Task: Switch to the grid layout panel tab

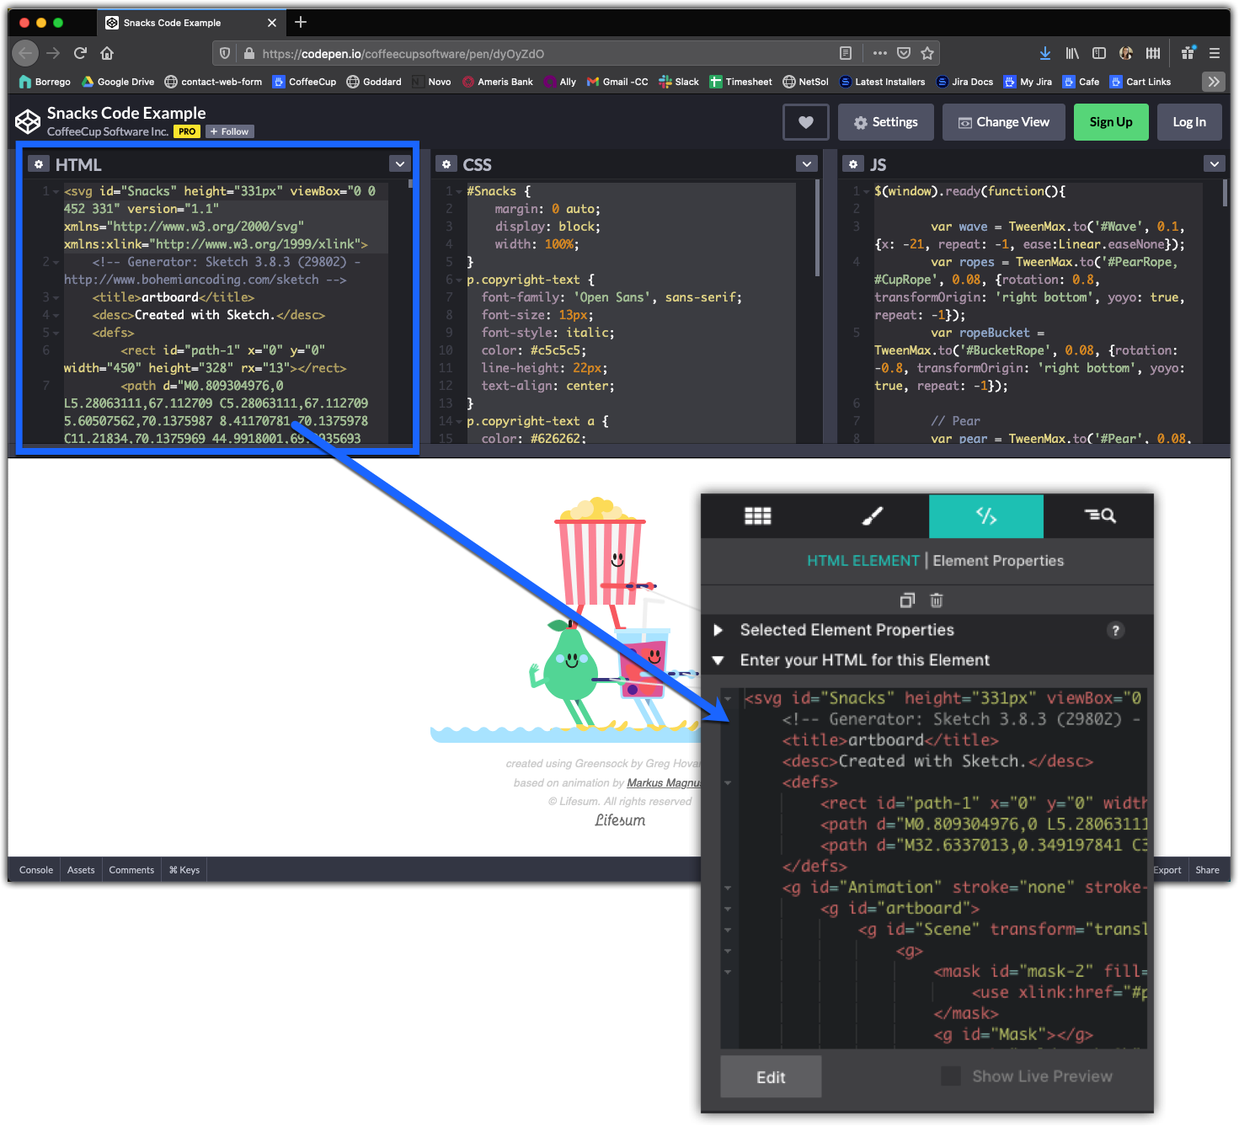Action: click(x=758, y=515)
